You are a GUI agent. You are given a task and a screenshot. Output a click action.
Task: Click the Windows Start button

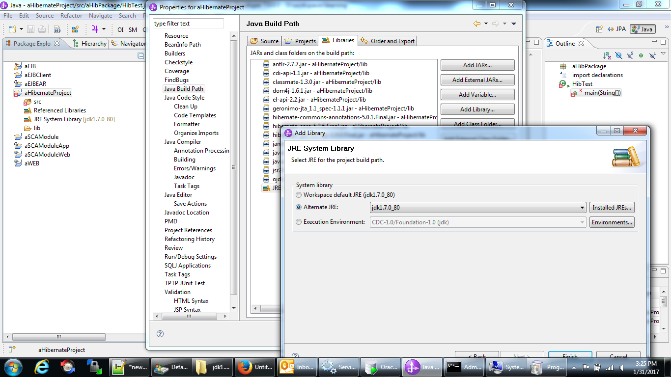click(x=13, y=367)
